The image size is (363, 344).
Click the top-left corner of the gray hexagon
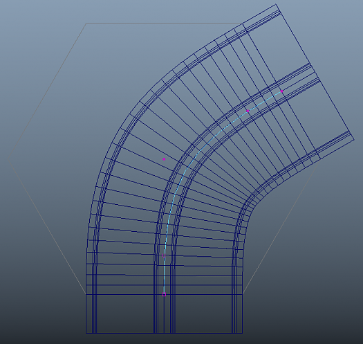[x=86, y=24]
